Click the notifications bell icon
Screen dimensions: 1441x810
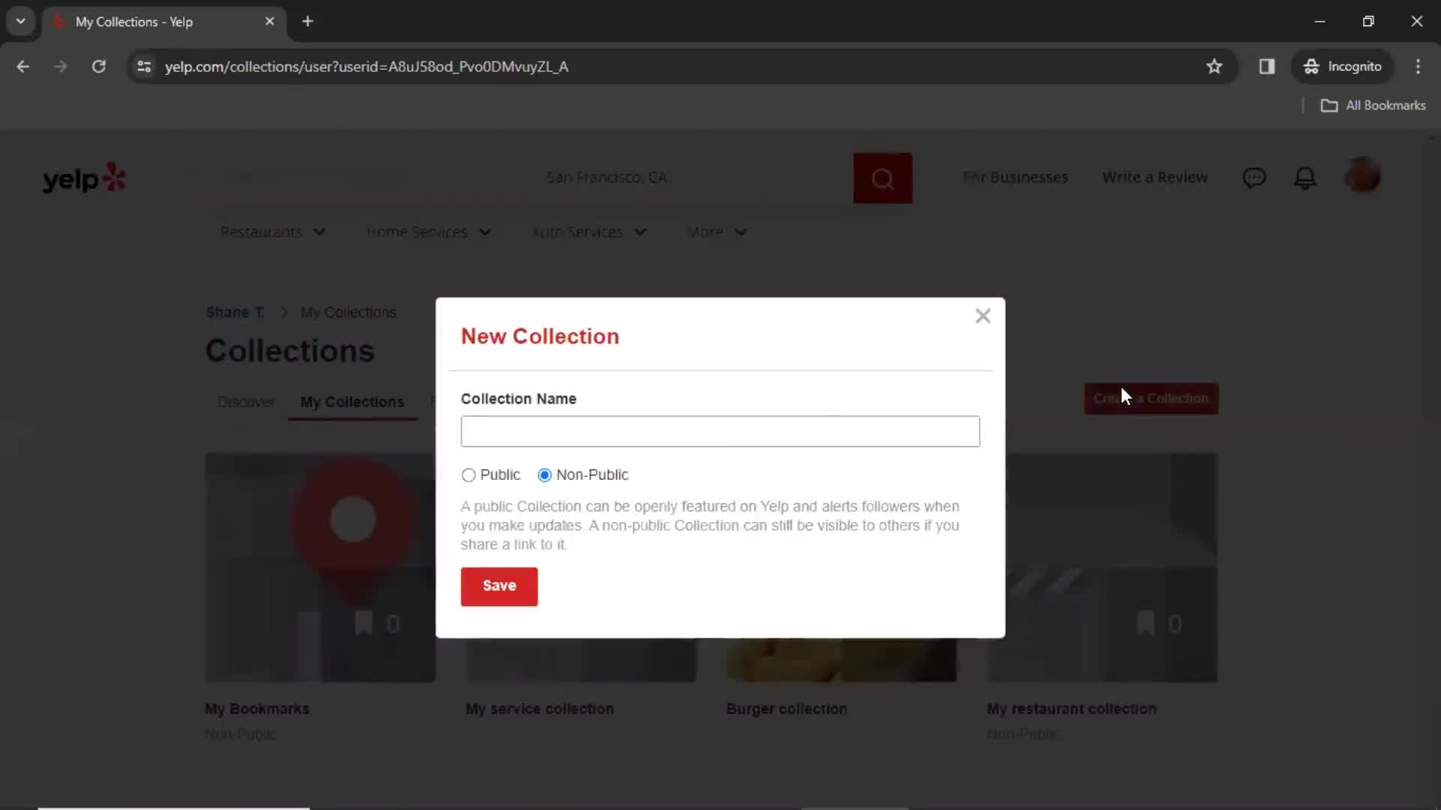click(1305, 177)
